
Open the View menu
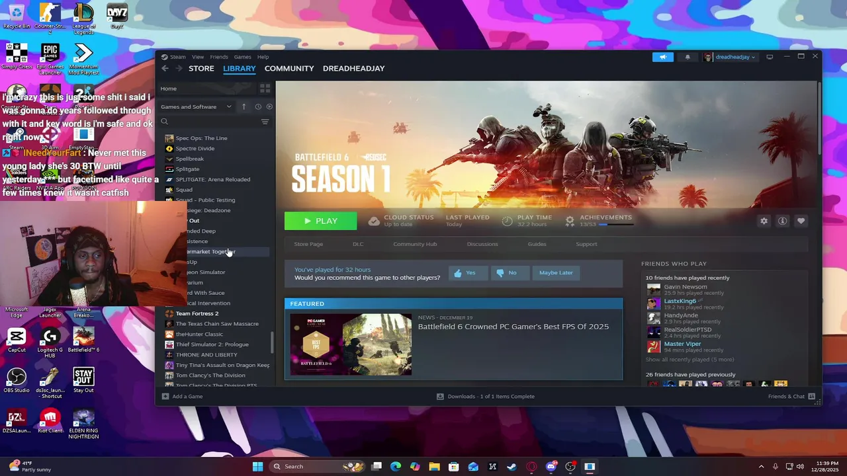pyautogui.click(x=198, y=57)
